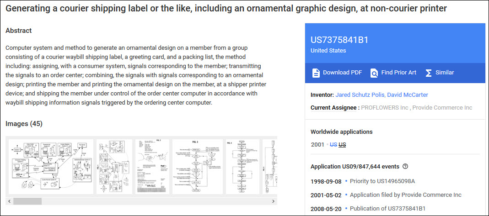Click the right arrow of the image scrollbar
Image resolution: width=489 pixels, height=216 pixels.
click(x=274, y=201)
